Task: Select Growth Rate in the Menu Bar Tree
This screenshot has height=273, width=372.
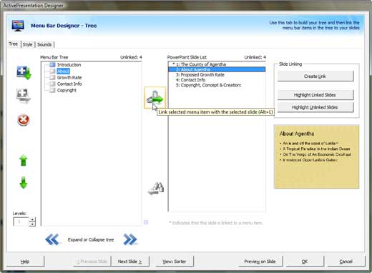Action: point(69,78)
